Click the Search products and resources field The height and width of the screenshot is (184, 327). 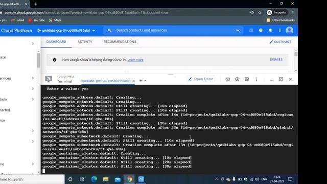pyautogui.click(x=173, y=30)
